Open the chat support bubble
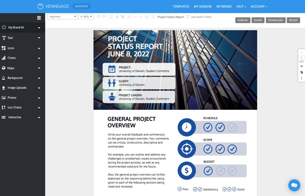The width and height of the screenshot is (305, 196). (x=294, y=185)
